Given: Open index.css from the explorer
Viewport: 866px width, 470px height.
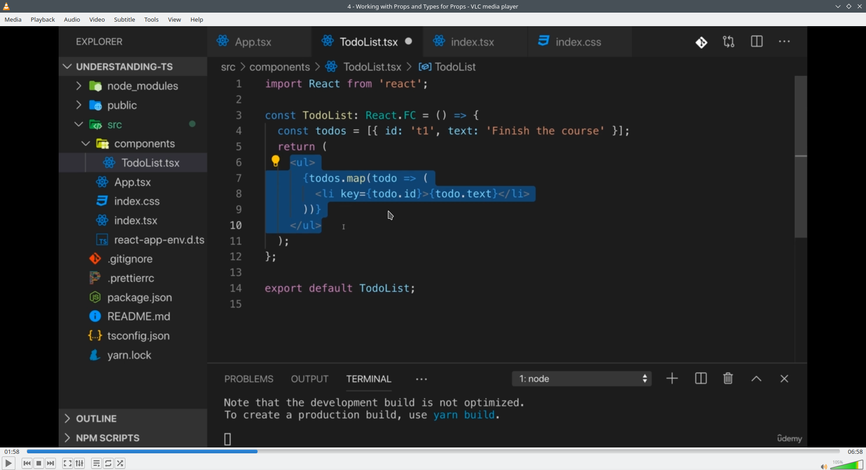Looking at the screenshot, I should (133, 201).
